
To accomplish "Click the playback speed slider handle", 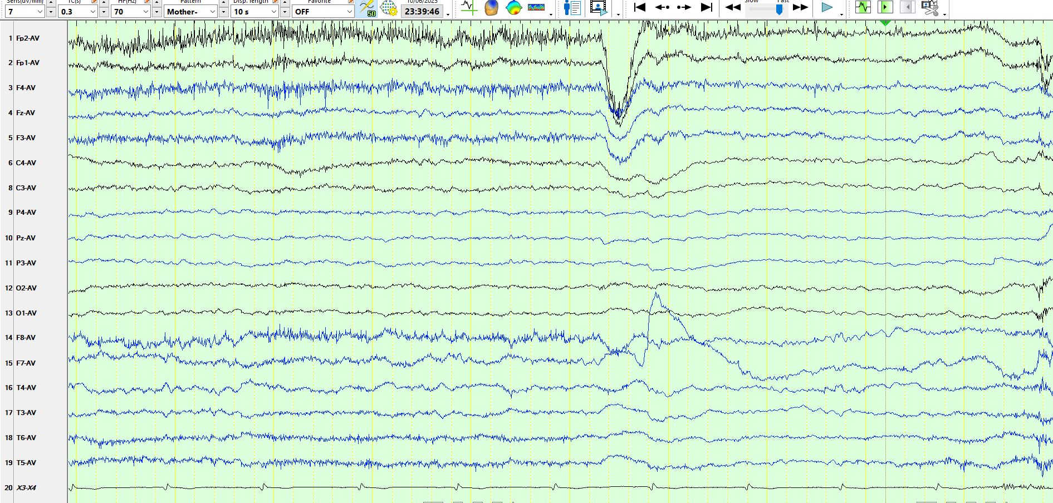I will click(x=779, y=8).
